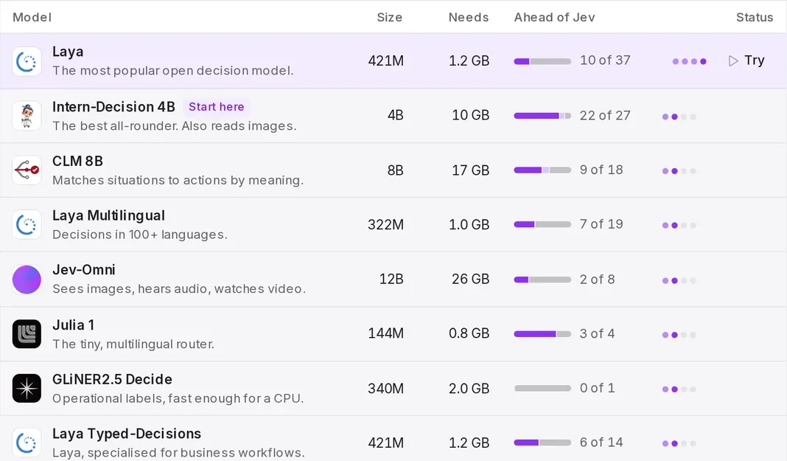Click the status dots for Jev-Omni
Viewport: 787px width, 461px height.
[x=679, y=280]
